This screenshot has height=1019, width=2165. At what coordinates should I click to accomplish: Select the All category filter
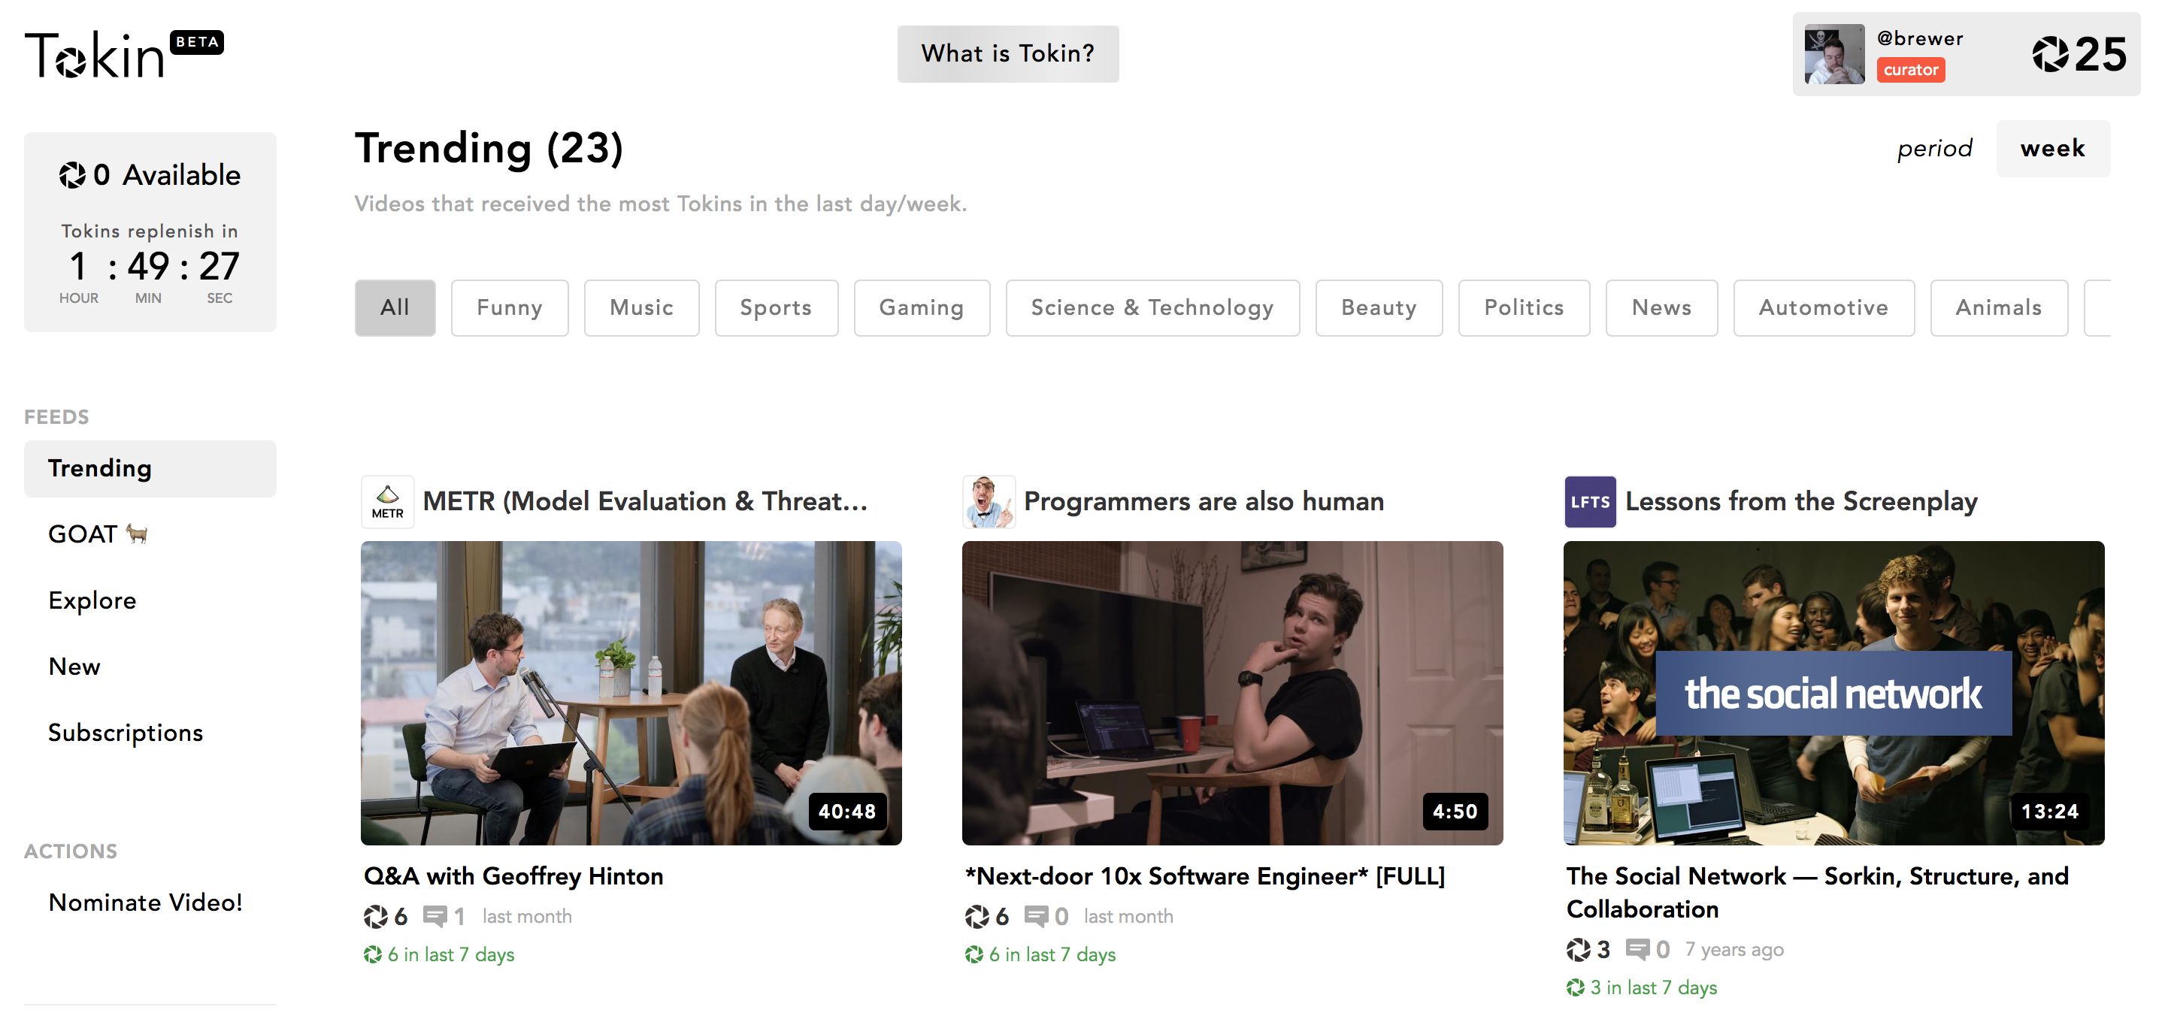click(395, 307)
